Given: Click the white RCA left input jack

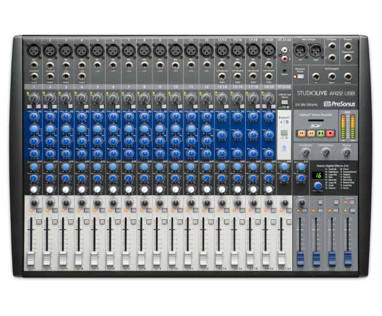Looking at the screenshot, I should (x=285, y=50).
